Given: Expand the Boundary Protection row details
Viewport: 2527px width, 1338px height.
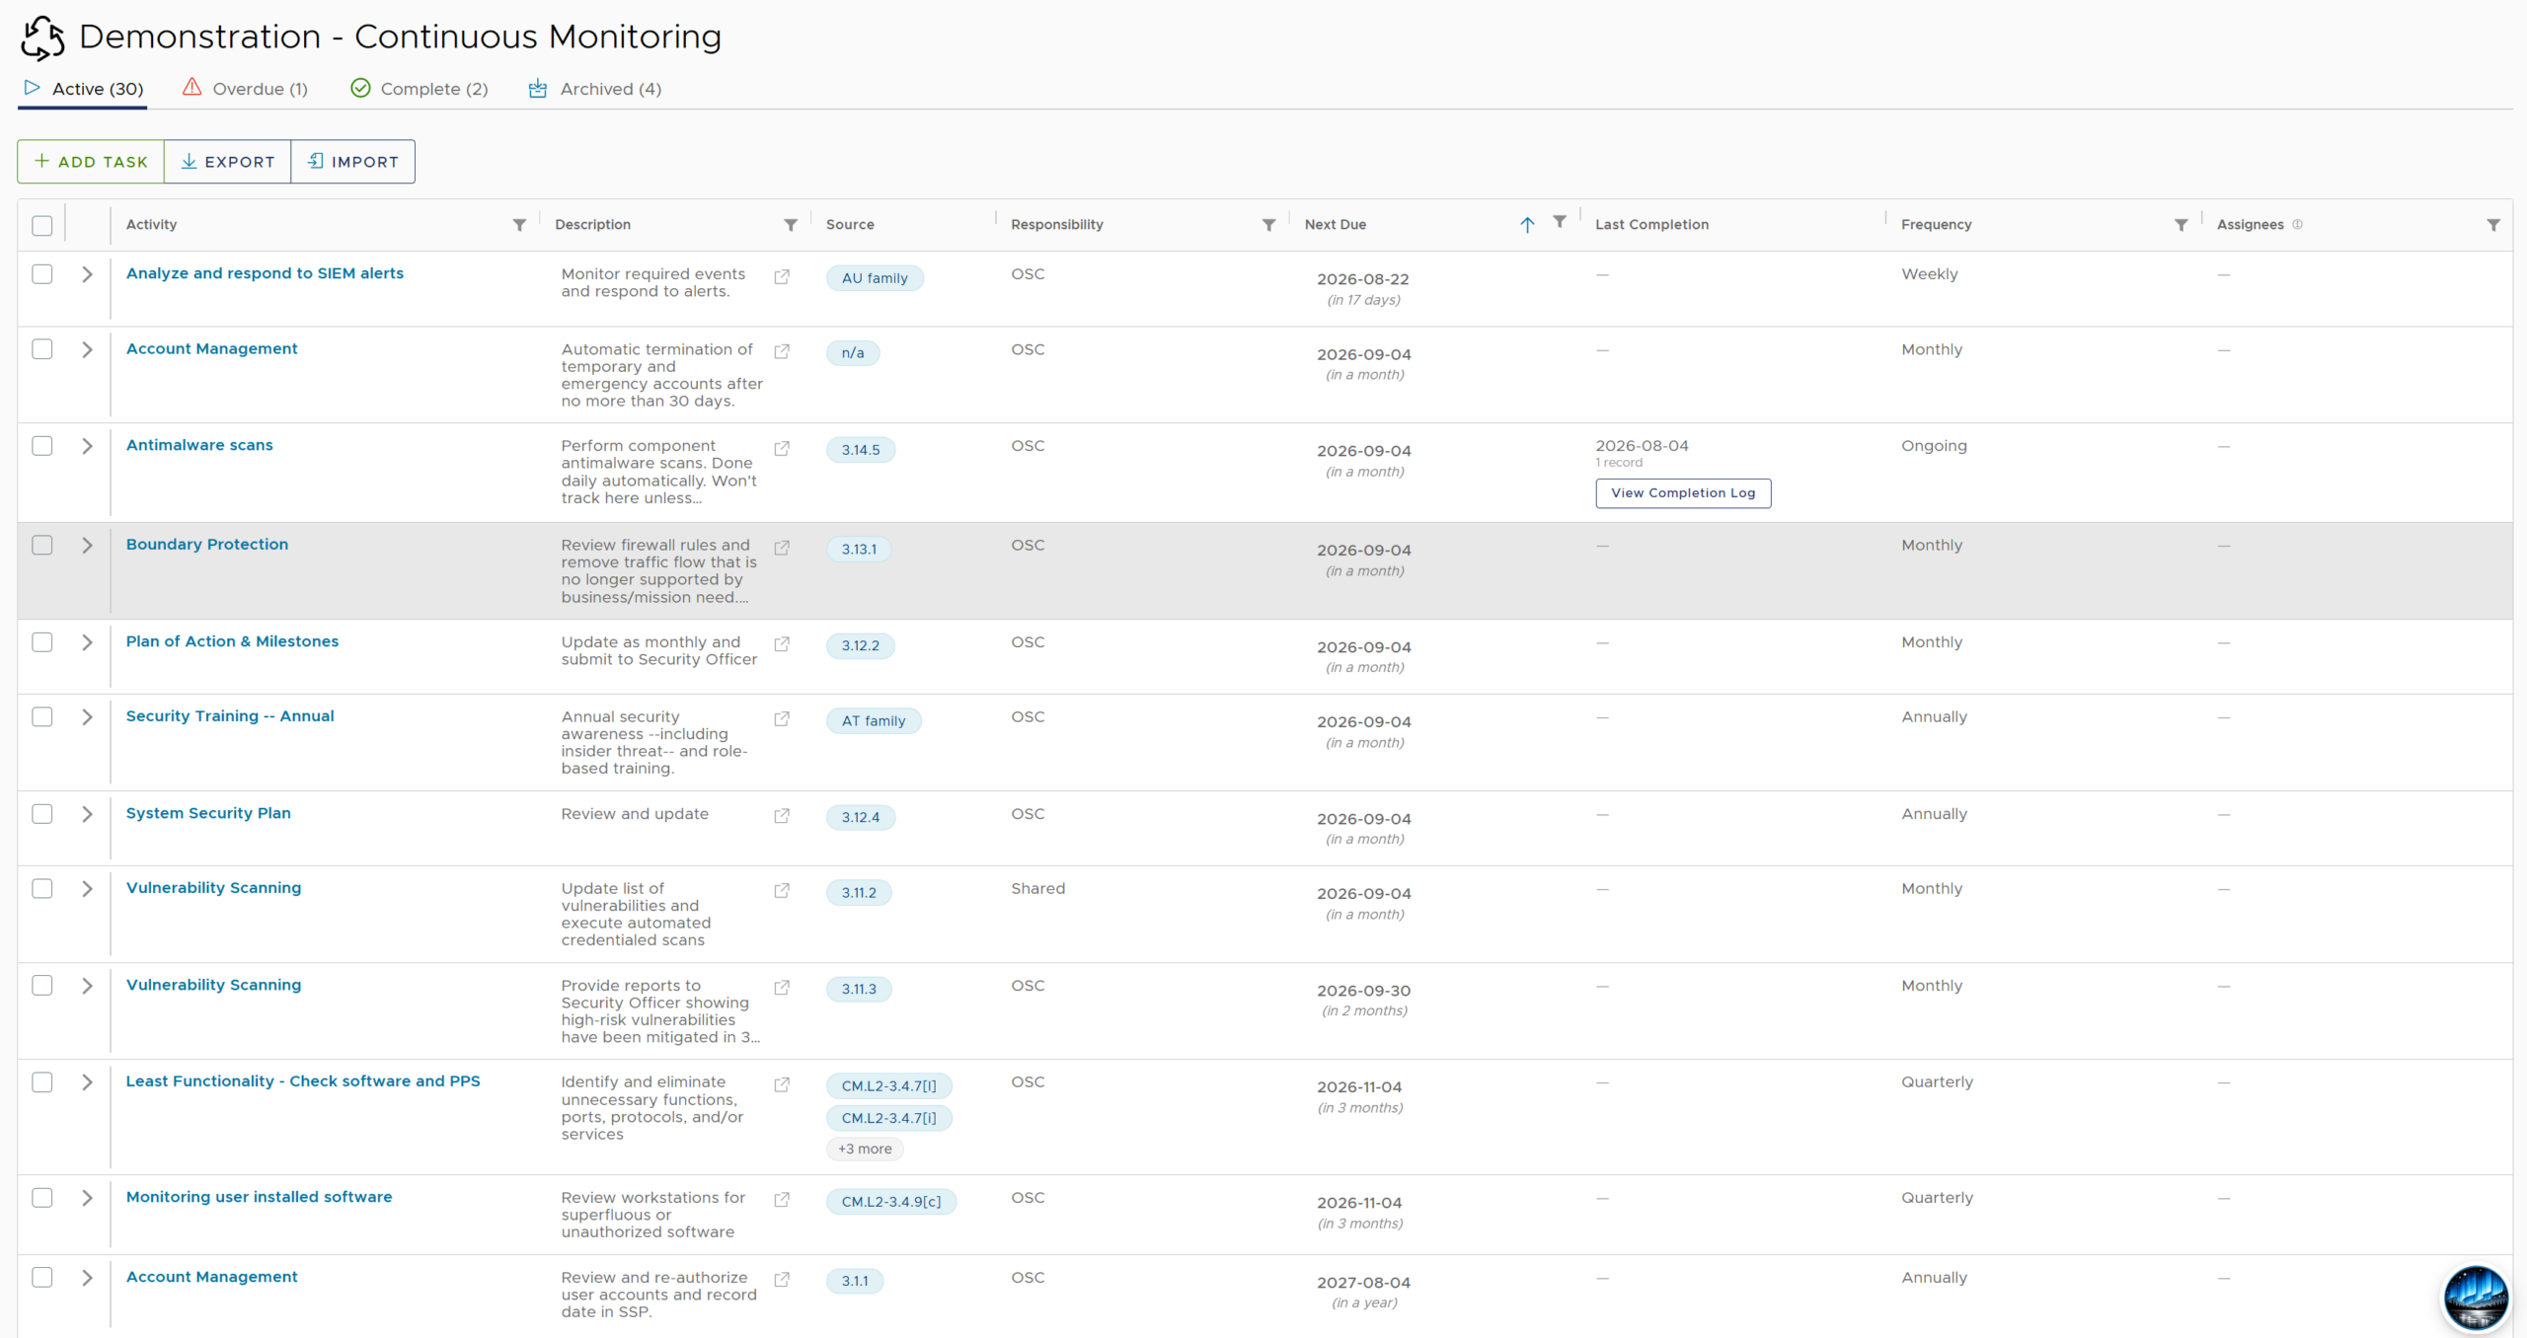Looking at the screenshot, I should 87,545.
